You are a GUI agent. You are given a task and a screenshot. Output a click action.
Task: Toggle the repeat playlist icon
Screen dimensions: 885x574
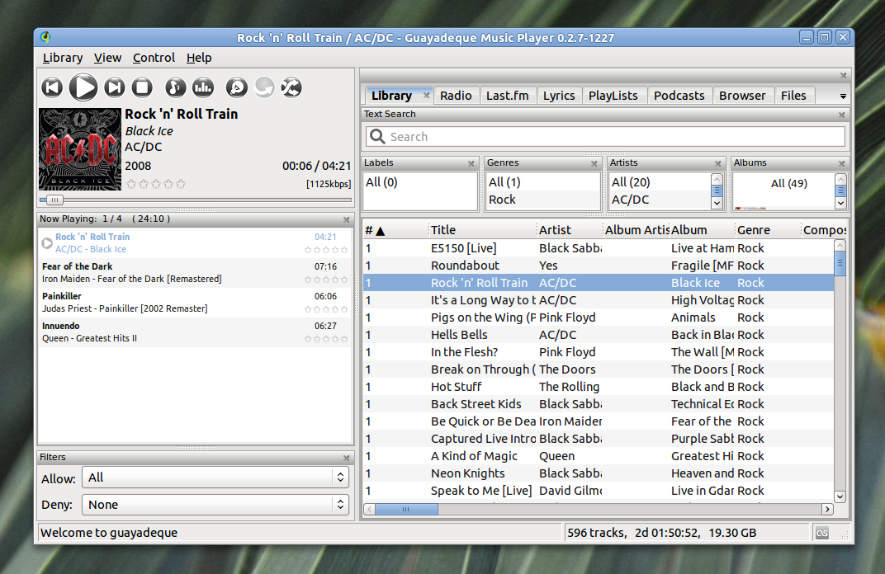point(264,88)
